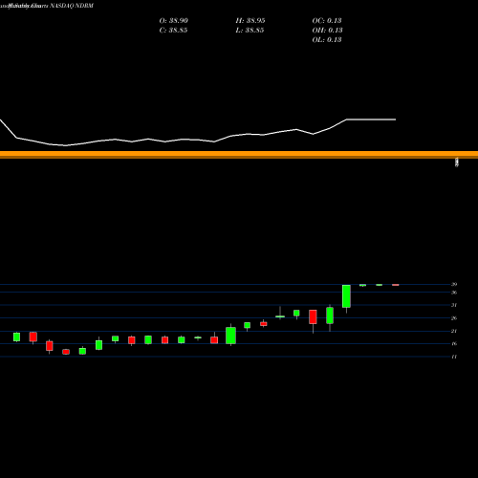Click the 21 price axis label

[x=454, y=331]
